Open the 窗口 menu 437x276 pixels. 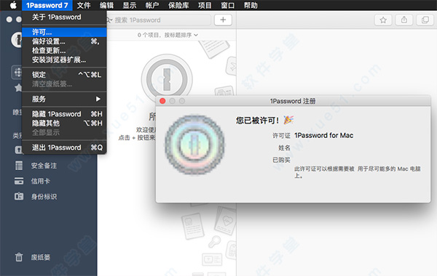coord(228,5)
